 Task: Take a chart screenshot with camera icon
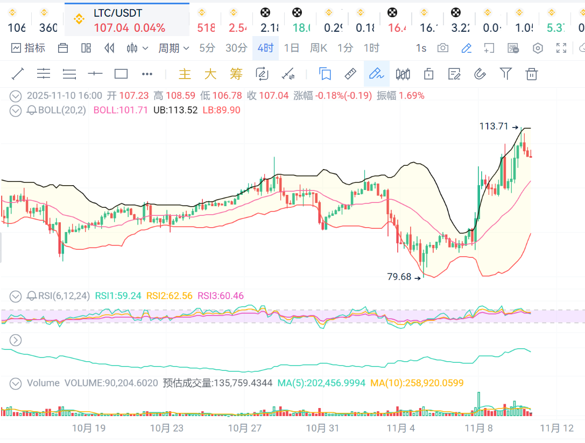[x=443, y=48]
